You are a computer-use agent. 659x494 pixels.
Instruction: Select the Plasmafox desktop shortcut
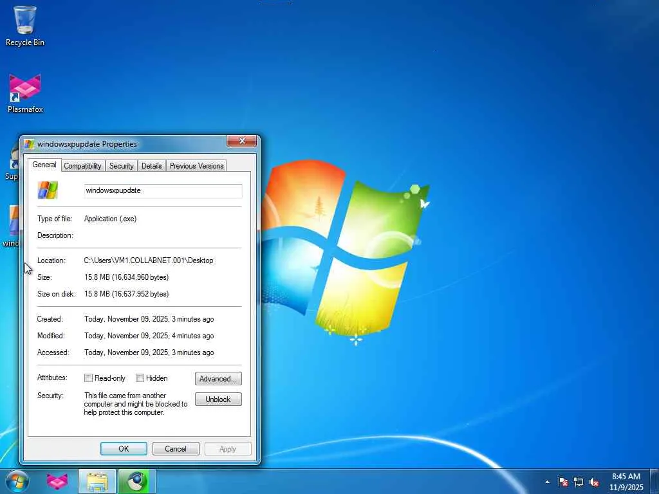coord(25,93)
